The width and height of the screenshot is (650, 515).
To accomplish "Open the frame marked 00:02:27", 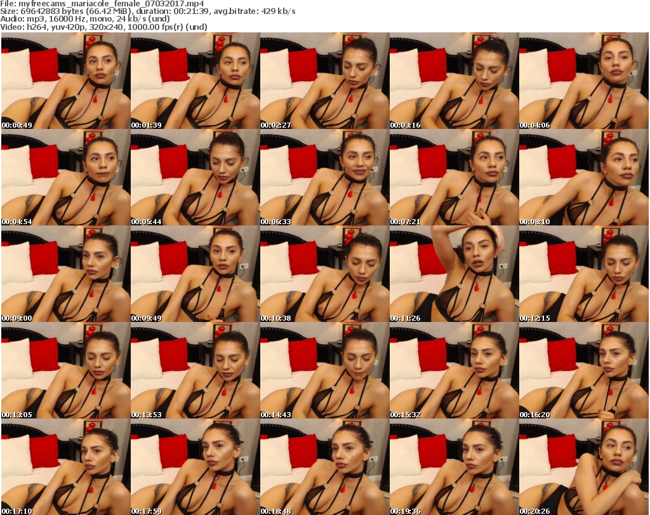I will (x=324, y=81).
